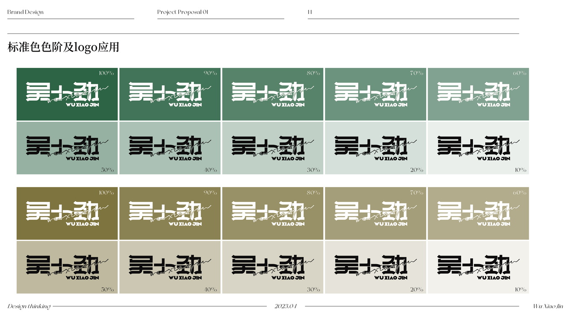
Task: Click the 100% olive color swatch
Action: [x=67, y=214]
